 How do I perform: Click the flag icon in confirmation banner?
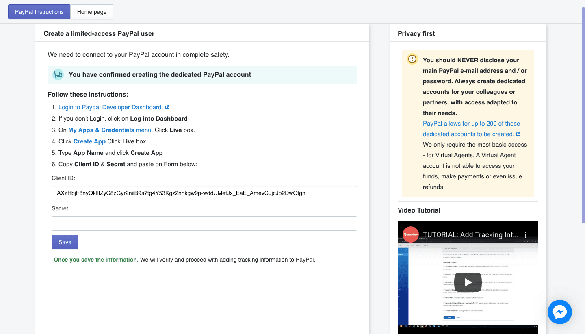(58, 75)
